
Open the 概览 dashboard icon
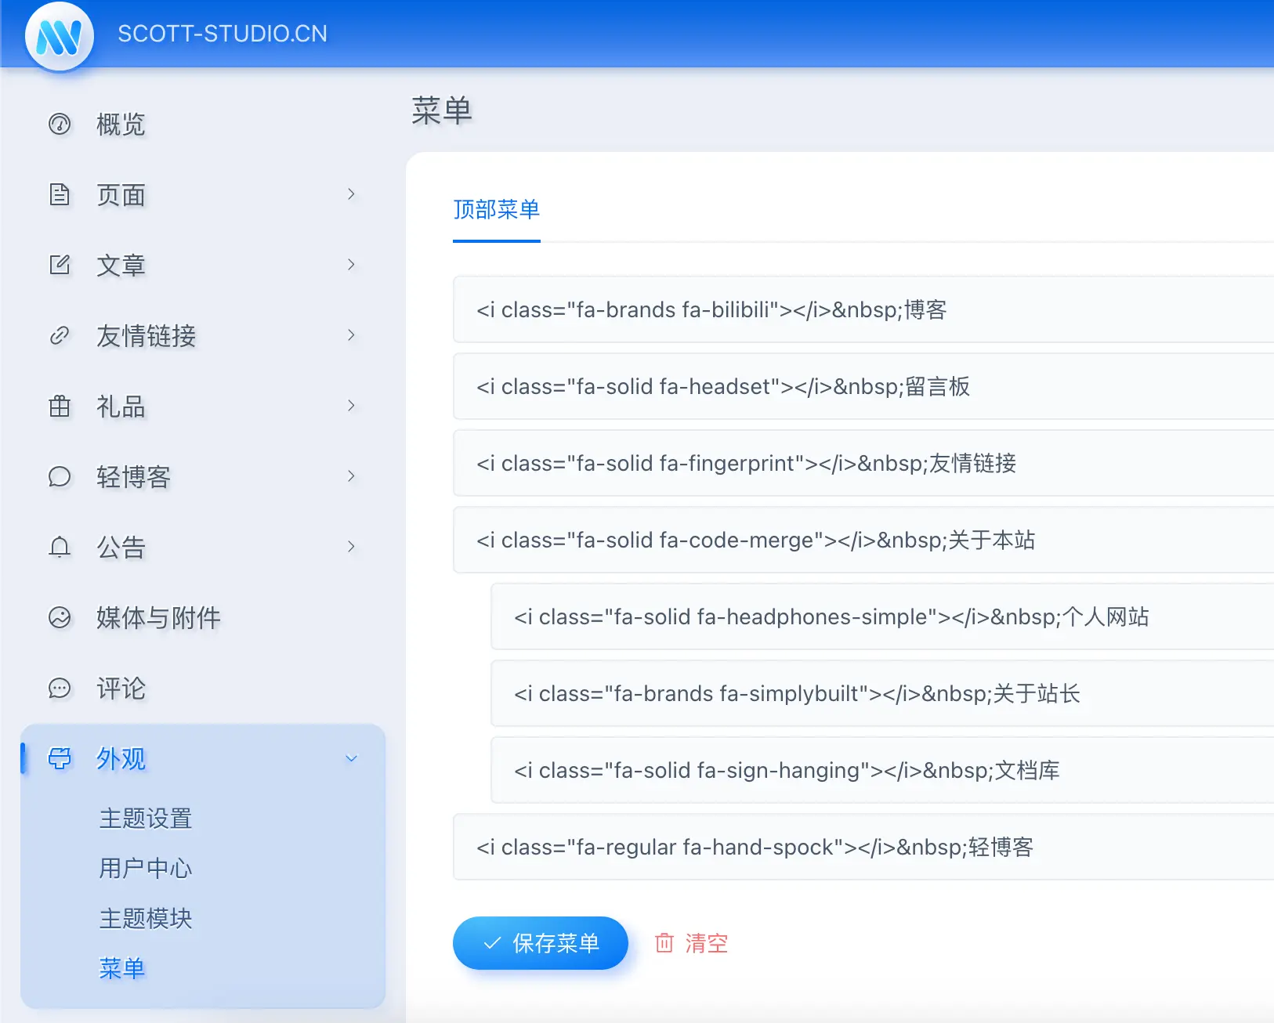pos(60,124)
